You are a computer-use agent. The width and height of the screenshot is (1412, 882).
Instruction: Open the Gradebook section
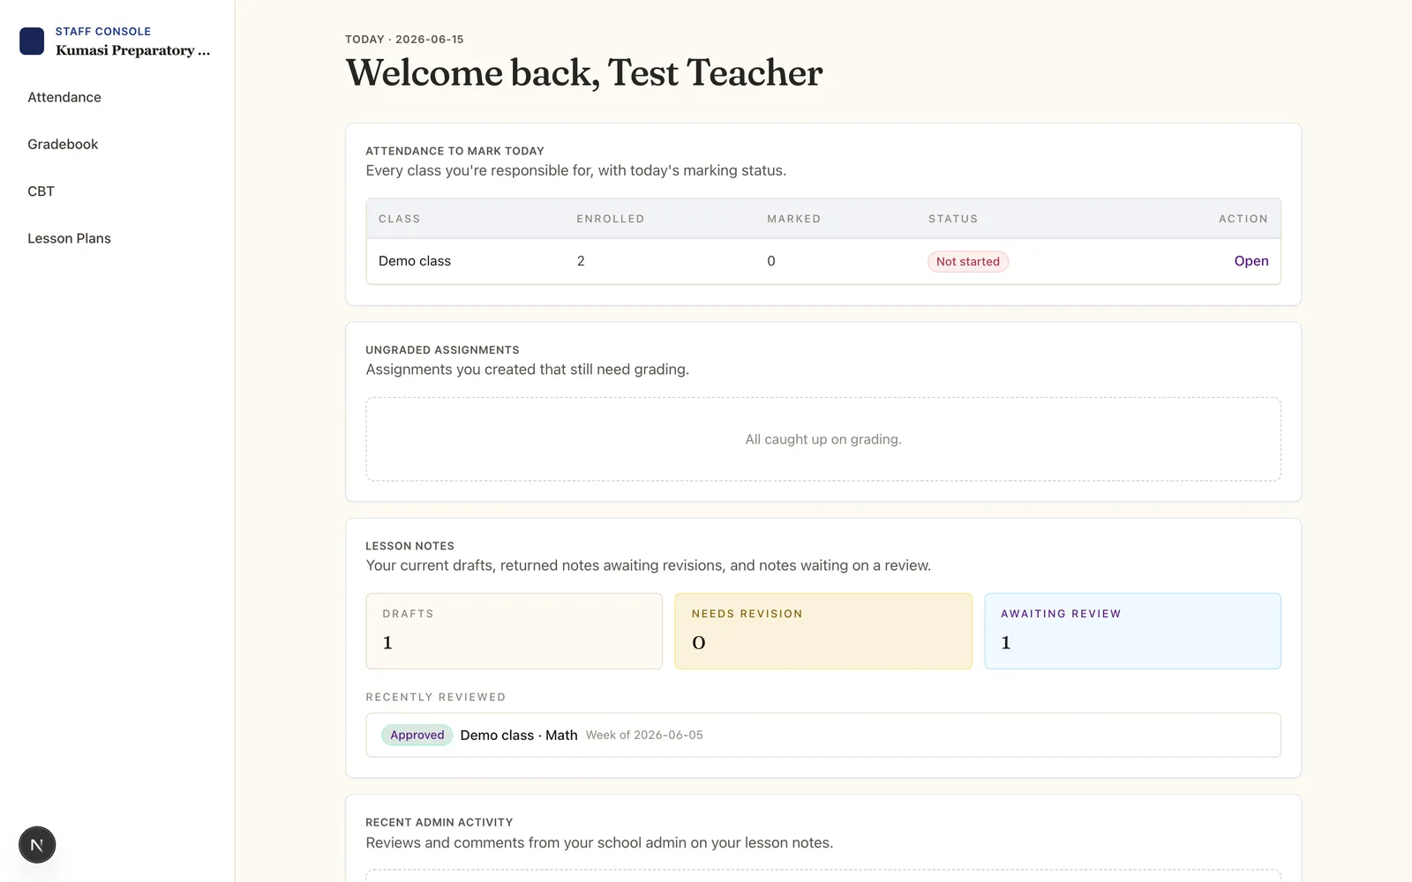[63, 144]
